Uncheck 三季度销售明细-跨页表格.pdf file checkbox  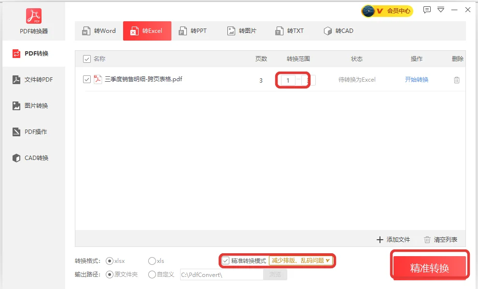tap(87, 79)
